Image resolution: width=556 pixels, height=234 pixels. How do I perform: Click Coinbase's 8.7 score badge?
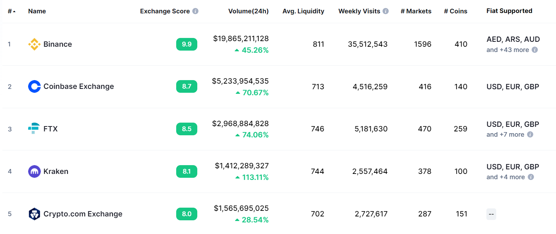pos(187,86)
